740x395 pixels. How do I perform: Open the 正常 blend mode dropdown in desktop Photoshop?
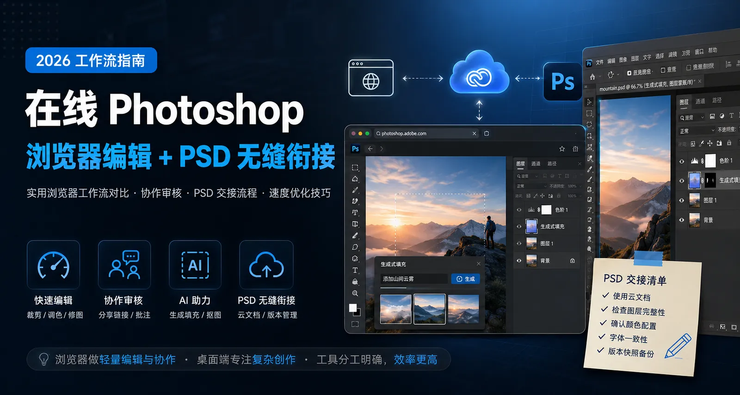click(697, 131)
